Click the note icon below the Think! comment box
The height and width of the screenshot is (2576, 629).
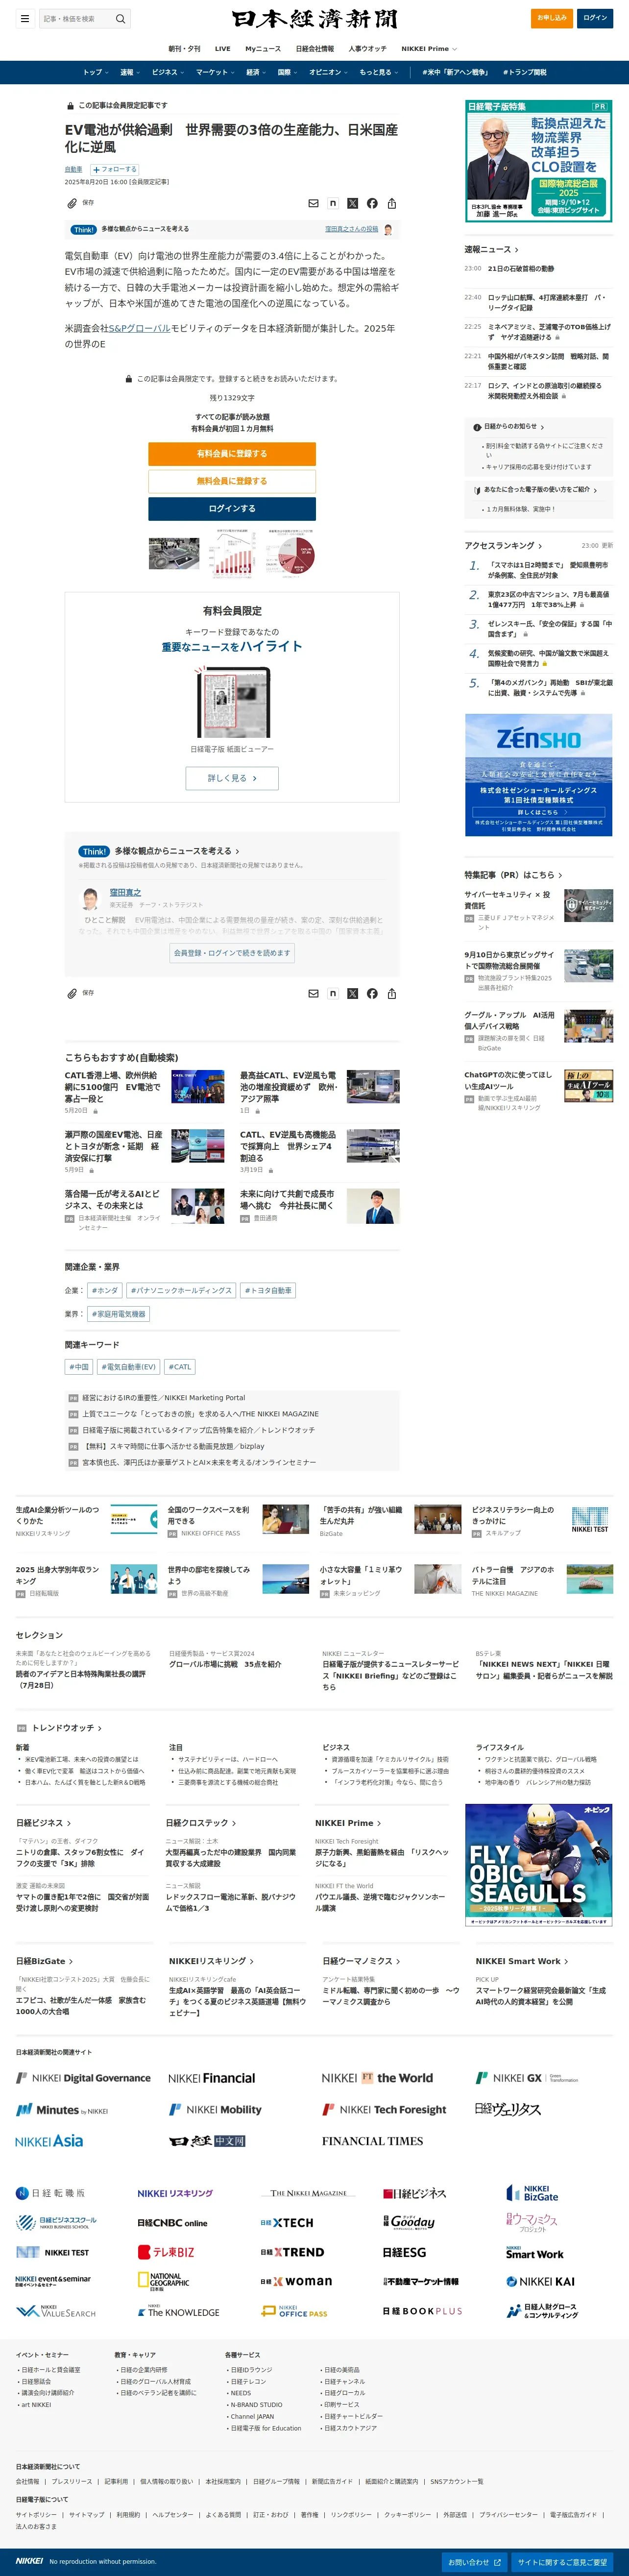(x=333, y=993)
